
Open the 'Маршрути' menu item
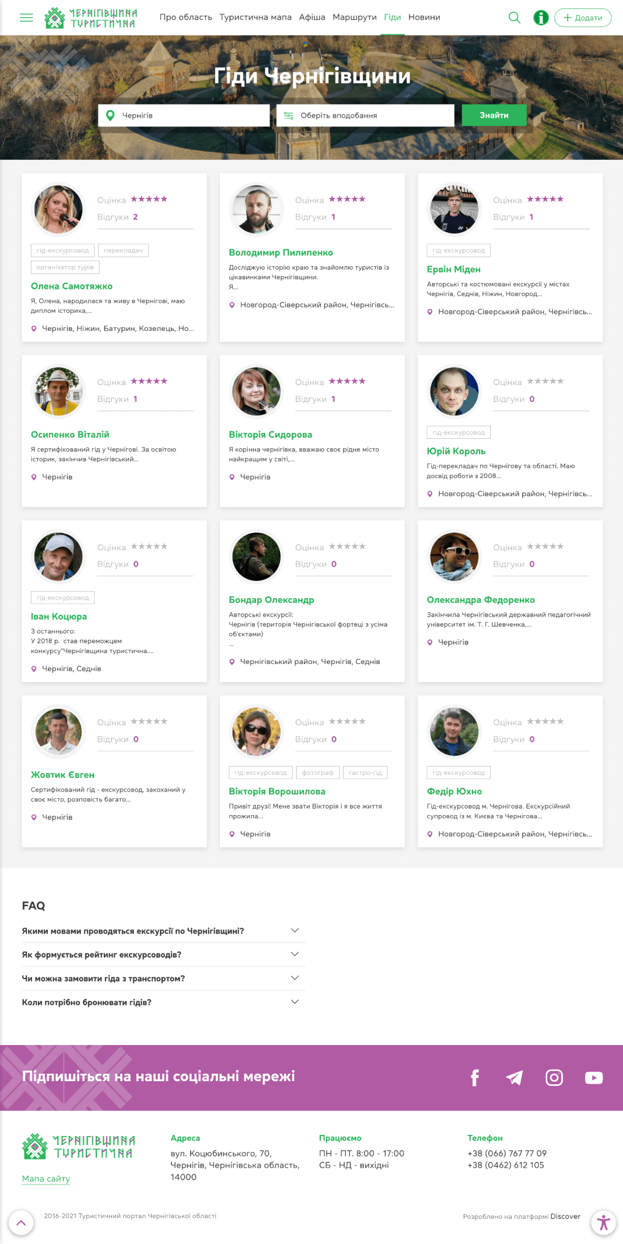pyautogui.click(x=355, y=18)
